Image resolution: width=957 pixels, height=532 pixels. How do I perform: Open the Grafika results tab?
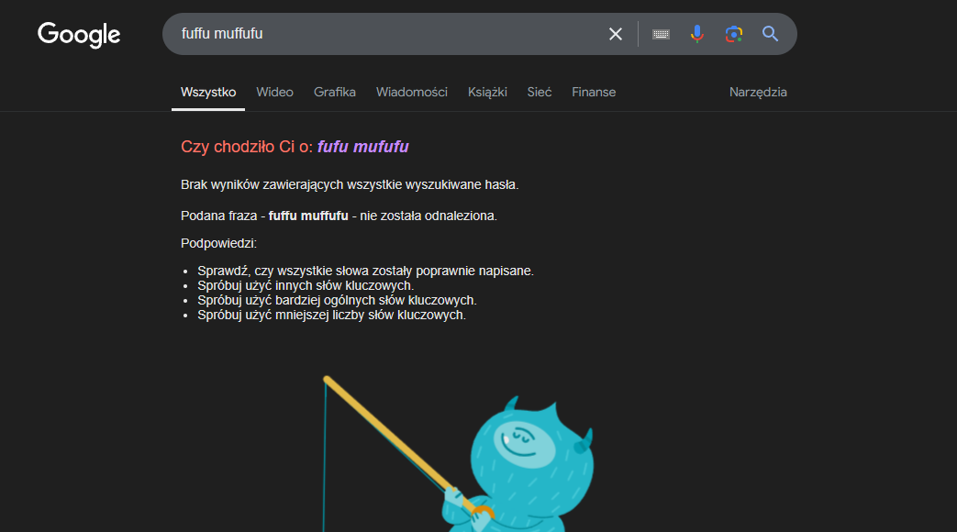pos(334,92)
